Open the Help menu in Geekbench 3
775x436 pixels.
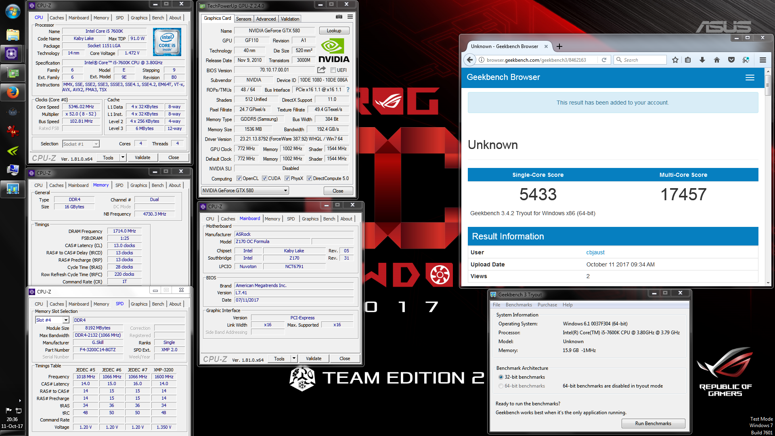click(568, 305)
